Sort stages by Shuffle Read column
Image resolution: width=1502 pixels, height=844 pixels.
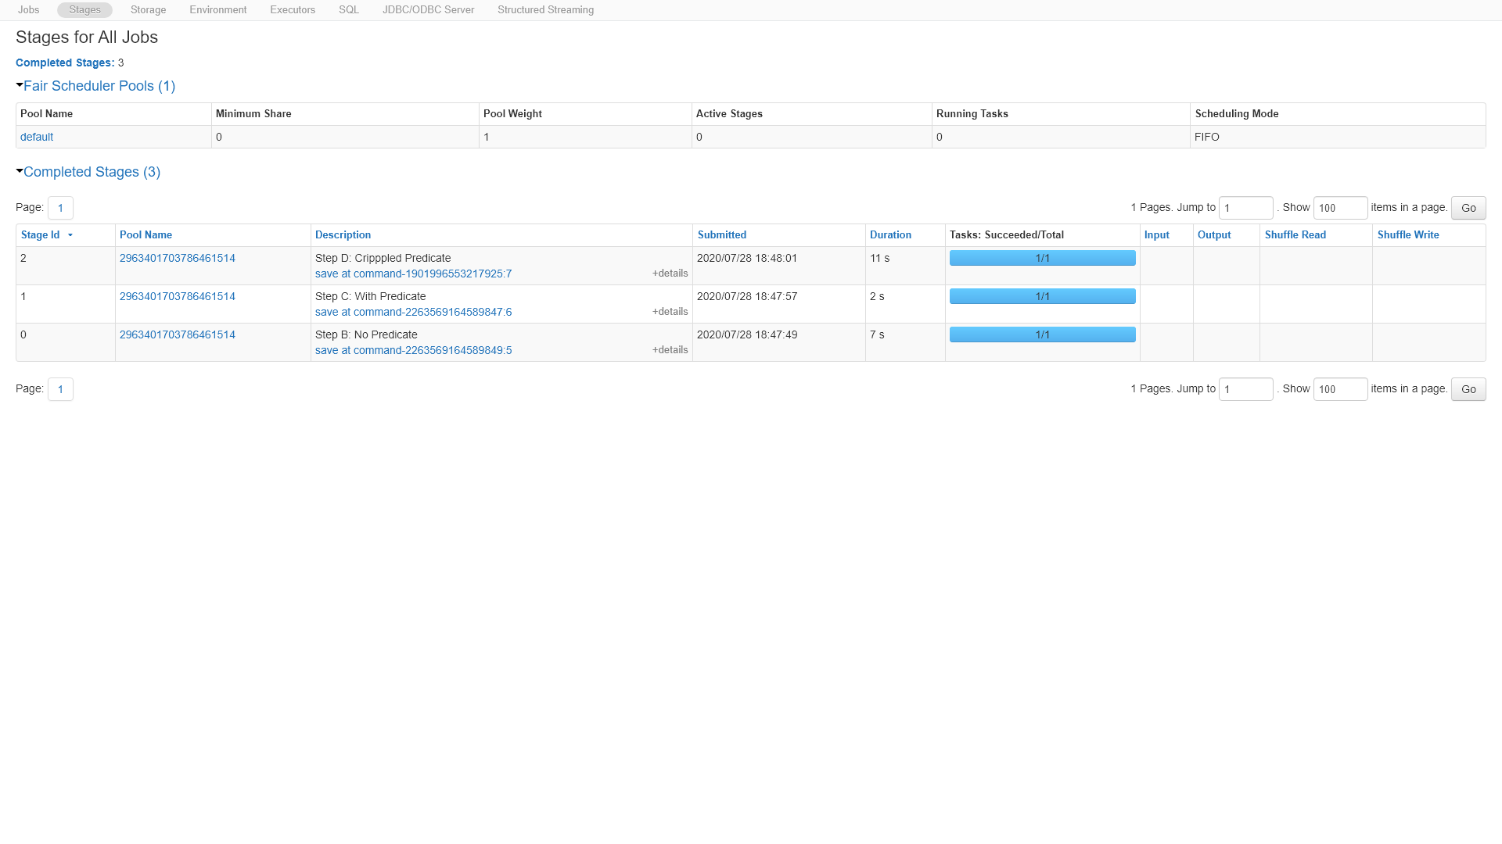pos(1295,234)
